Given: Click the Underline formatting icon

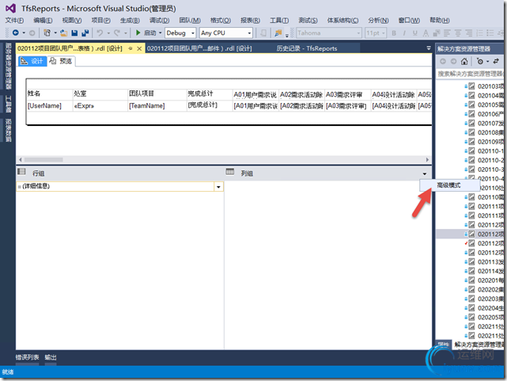Looking at the screenshot, I should 415,33.
